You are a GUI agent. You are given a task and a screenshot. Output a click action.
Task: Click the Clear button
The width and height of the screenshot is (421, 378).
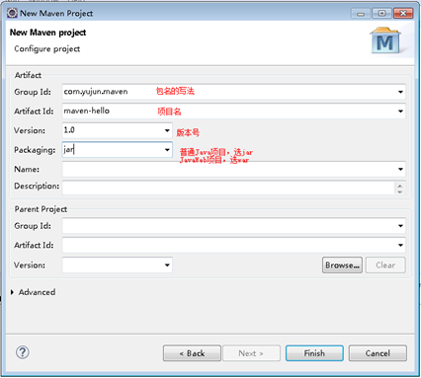tap(385, 265)
